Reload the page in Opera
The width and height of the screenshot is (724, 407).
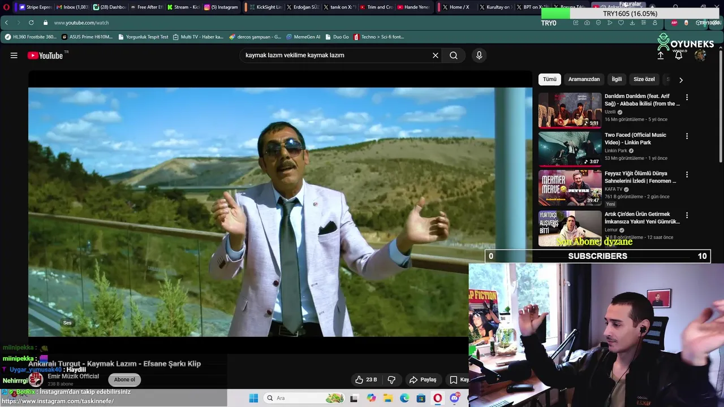pos(31,23)
